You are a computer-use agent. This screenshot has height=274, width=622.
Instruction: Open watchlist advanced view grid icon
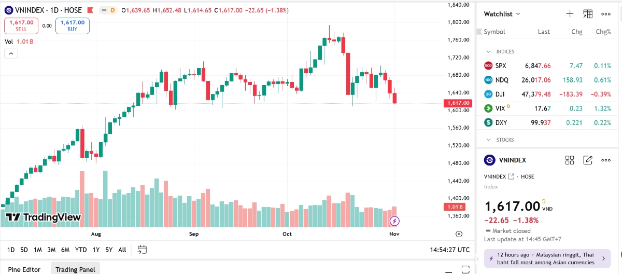tap(588, 14)
